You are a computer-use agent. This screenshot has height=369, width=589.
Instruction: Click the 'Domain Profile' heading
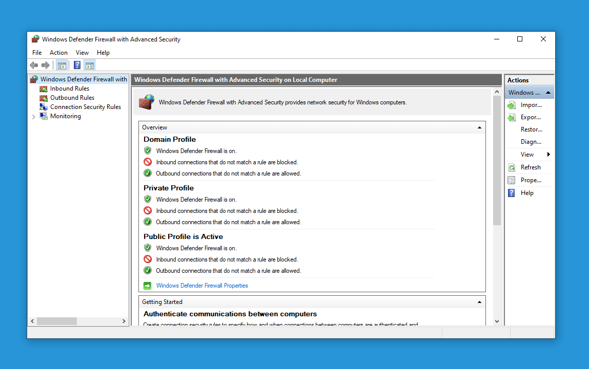point(170,140)
